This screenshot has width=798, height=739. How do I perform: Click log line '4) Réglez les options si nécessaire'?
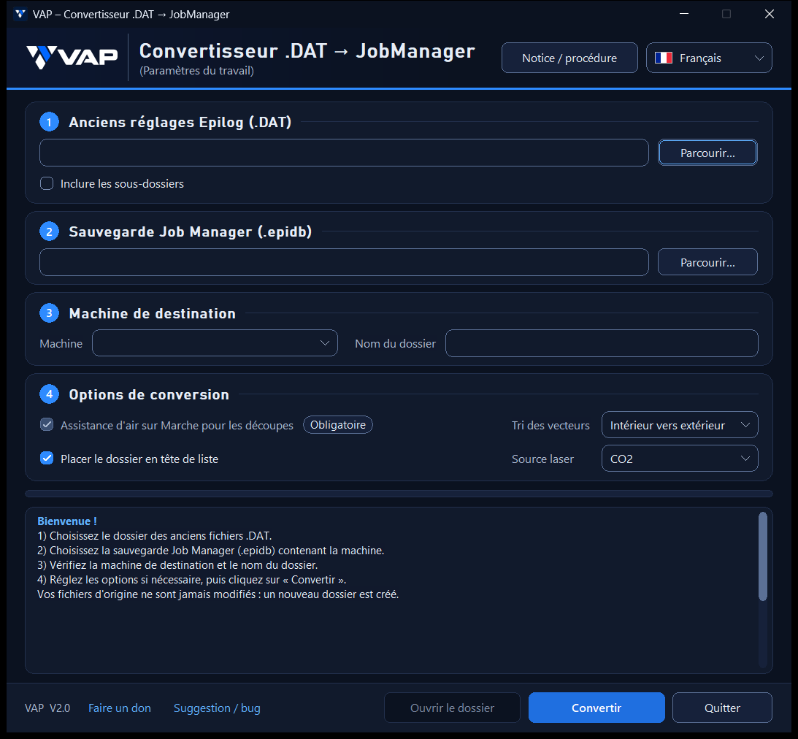(192, 580)
